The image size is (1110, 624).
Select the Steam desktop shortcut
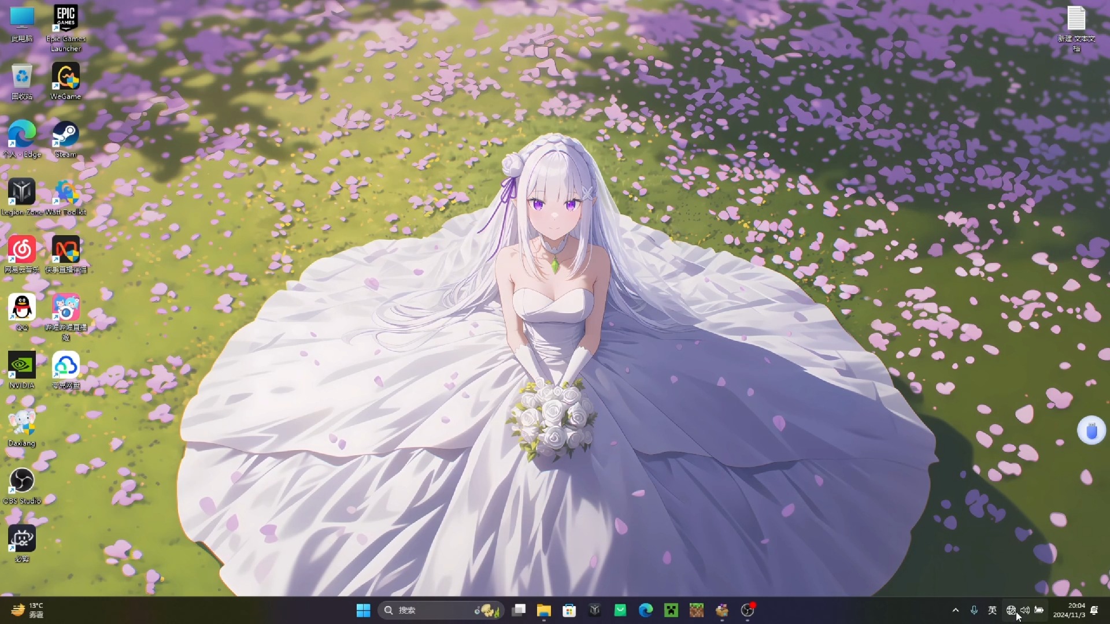click(65, 140)
